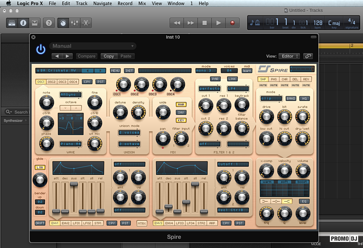Click the Library icon in toolbar
This screenshot has width=363, height=248.
tap(12, 23)
